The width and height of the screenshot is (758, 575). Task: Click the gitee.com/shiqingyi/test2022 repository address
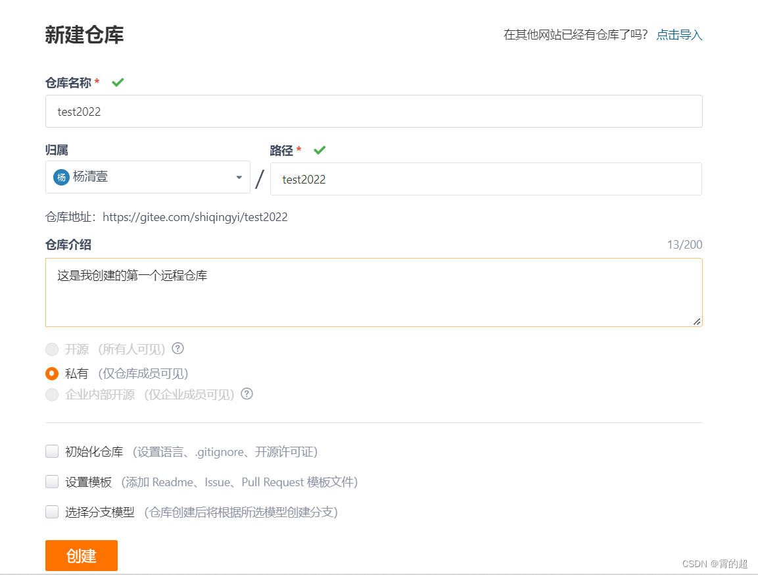pos(195,217)
